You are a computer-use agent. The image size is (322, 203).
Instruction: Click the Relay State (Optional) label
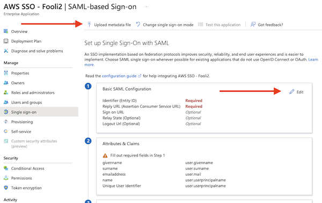pos(121,118)
